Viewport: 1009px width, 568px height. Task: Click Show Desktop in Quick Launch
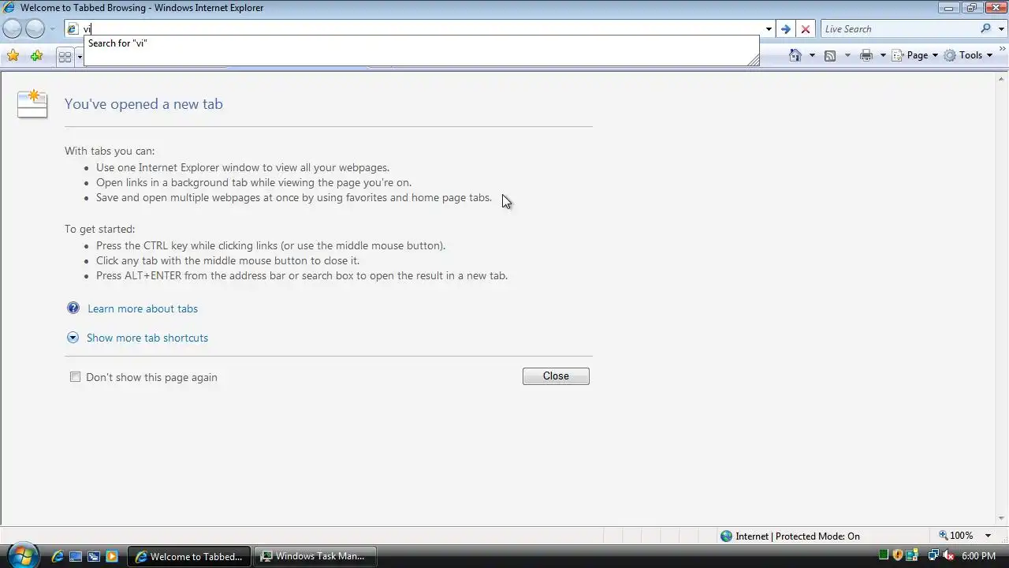tap(76, 556)
